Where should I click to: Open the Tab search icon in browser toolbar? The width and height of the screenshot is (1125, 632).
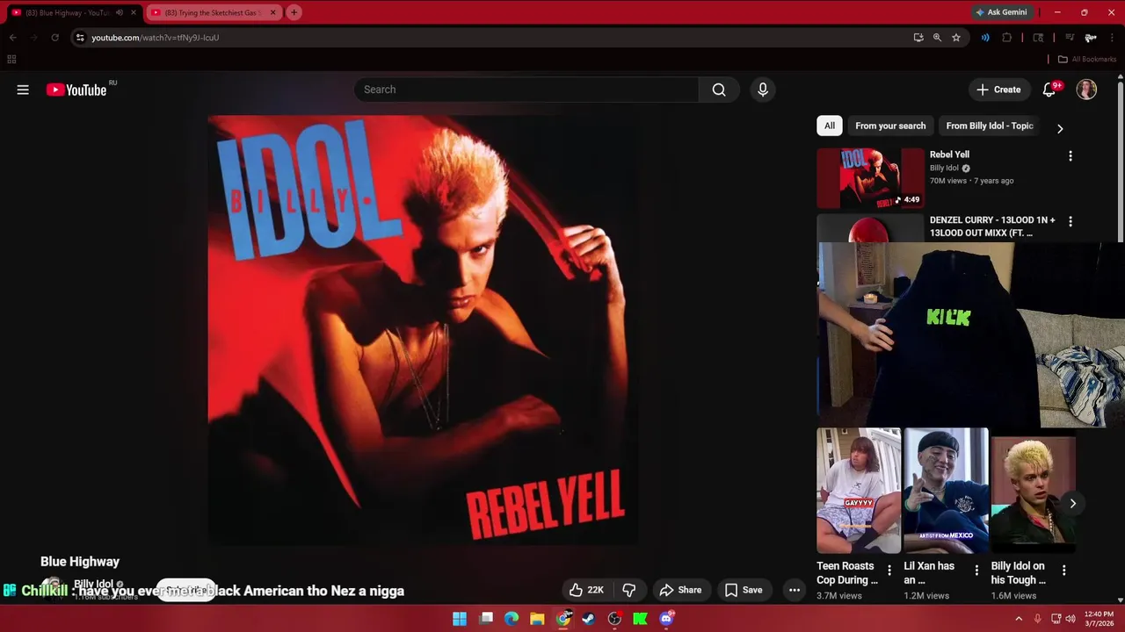[x=1038, y=38]
